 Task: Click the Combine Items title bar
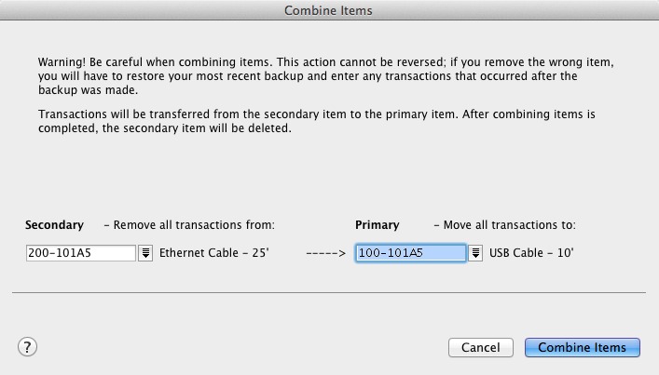point(329,10)
